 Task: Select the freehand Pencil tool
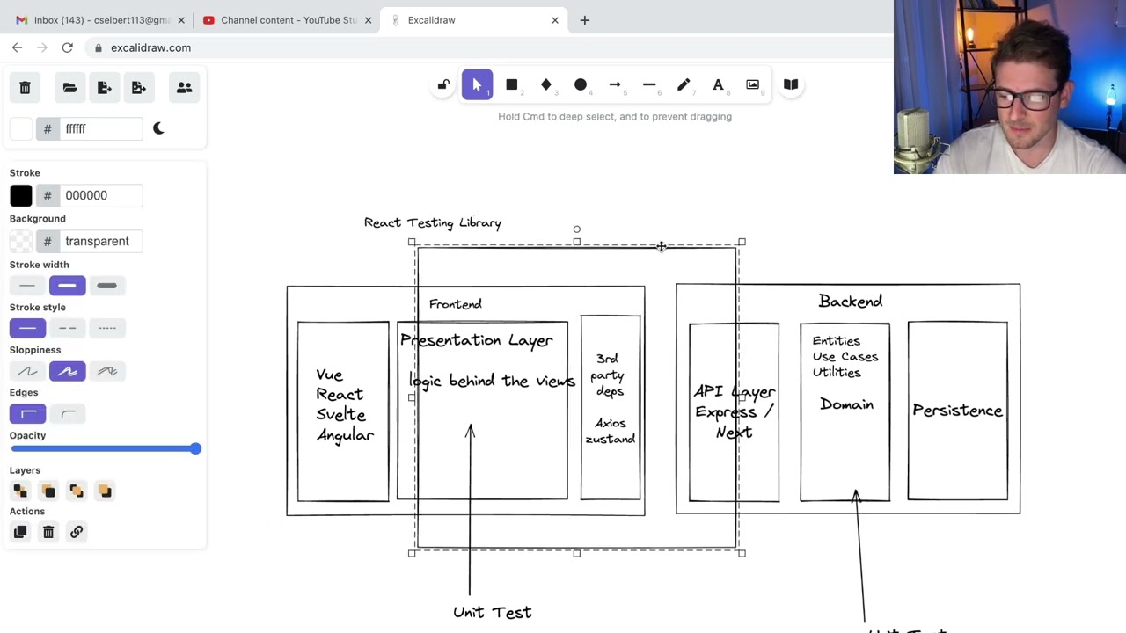(x=684, y=85)
